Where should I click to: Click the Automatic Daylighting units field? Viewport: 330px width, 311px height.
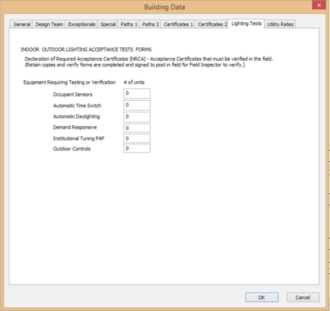pos(136,117)
